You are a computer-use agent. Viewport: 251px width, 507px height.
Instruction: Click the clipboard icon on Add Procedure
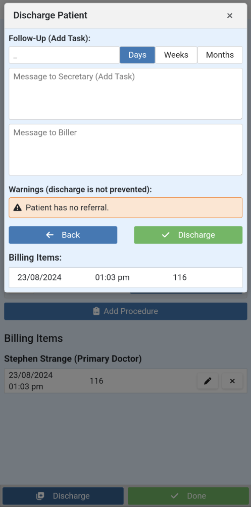tap(96, 311)
